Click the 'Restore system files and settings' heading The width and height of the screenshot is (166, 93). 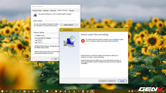tap(94, 34)
